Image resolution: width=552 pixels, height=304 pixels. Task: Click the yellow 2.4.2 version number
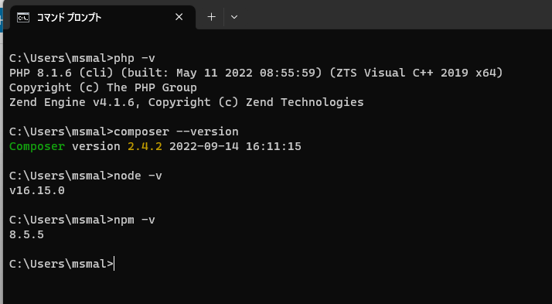point(145,146)
